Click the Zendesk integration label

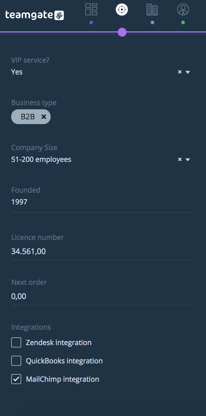point(59,342)
